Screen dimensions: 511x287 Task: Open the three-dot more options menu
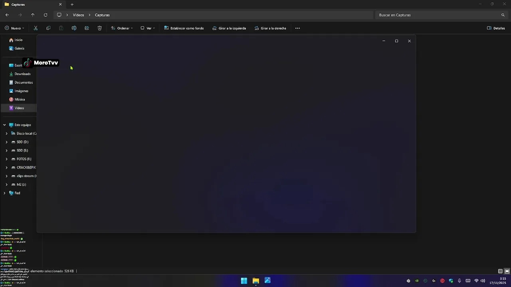[x=297, y=28]
